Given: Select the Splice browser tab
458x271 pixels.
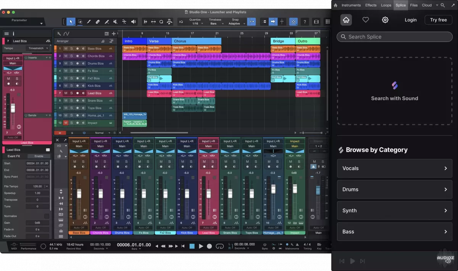Looking at the screenshot, I should [401, 5].
